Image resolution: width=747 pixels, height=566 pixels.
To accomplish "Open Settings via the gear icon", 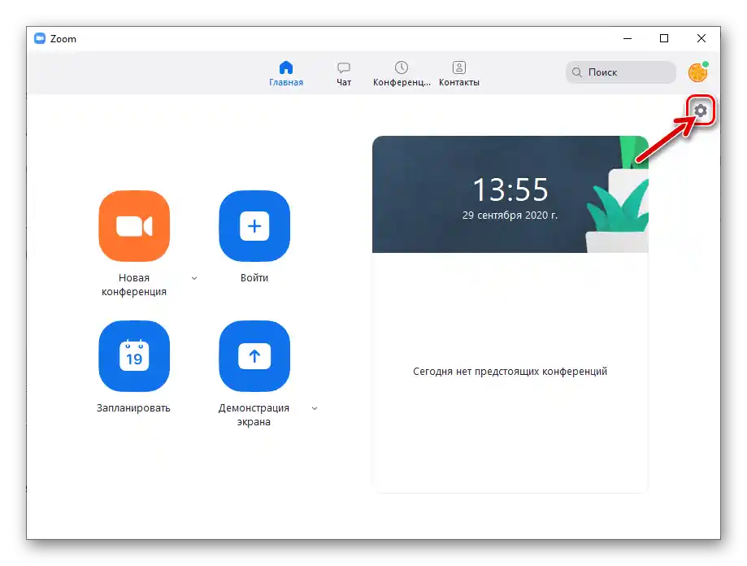I will coord(701,111).
